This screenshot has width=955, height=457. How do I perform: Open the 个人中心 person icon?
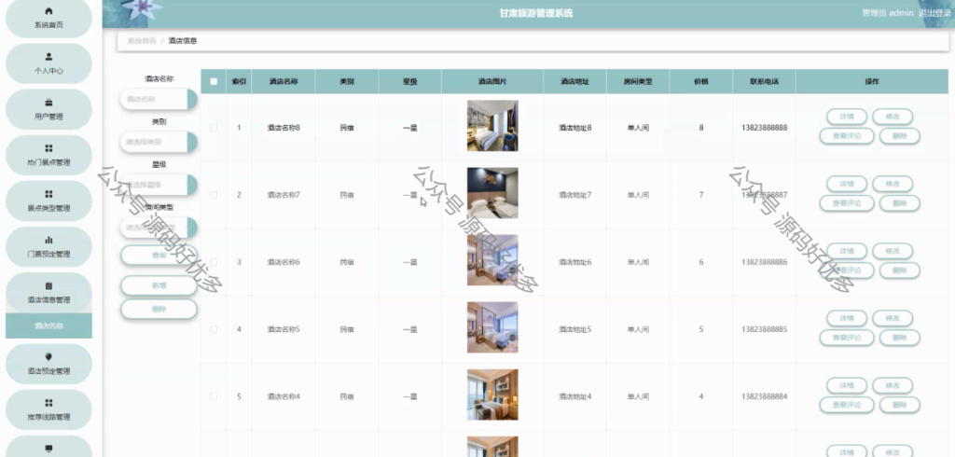pyautogui.click(x=48, y=57)
